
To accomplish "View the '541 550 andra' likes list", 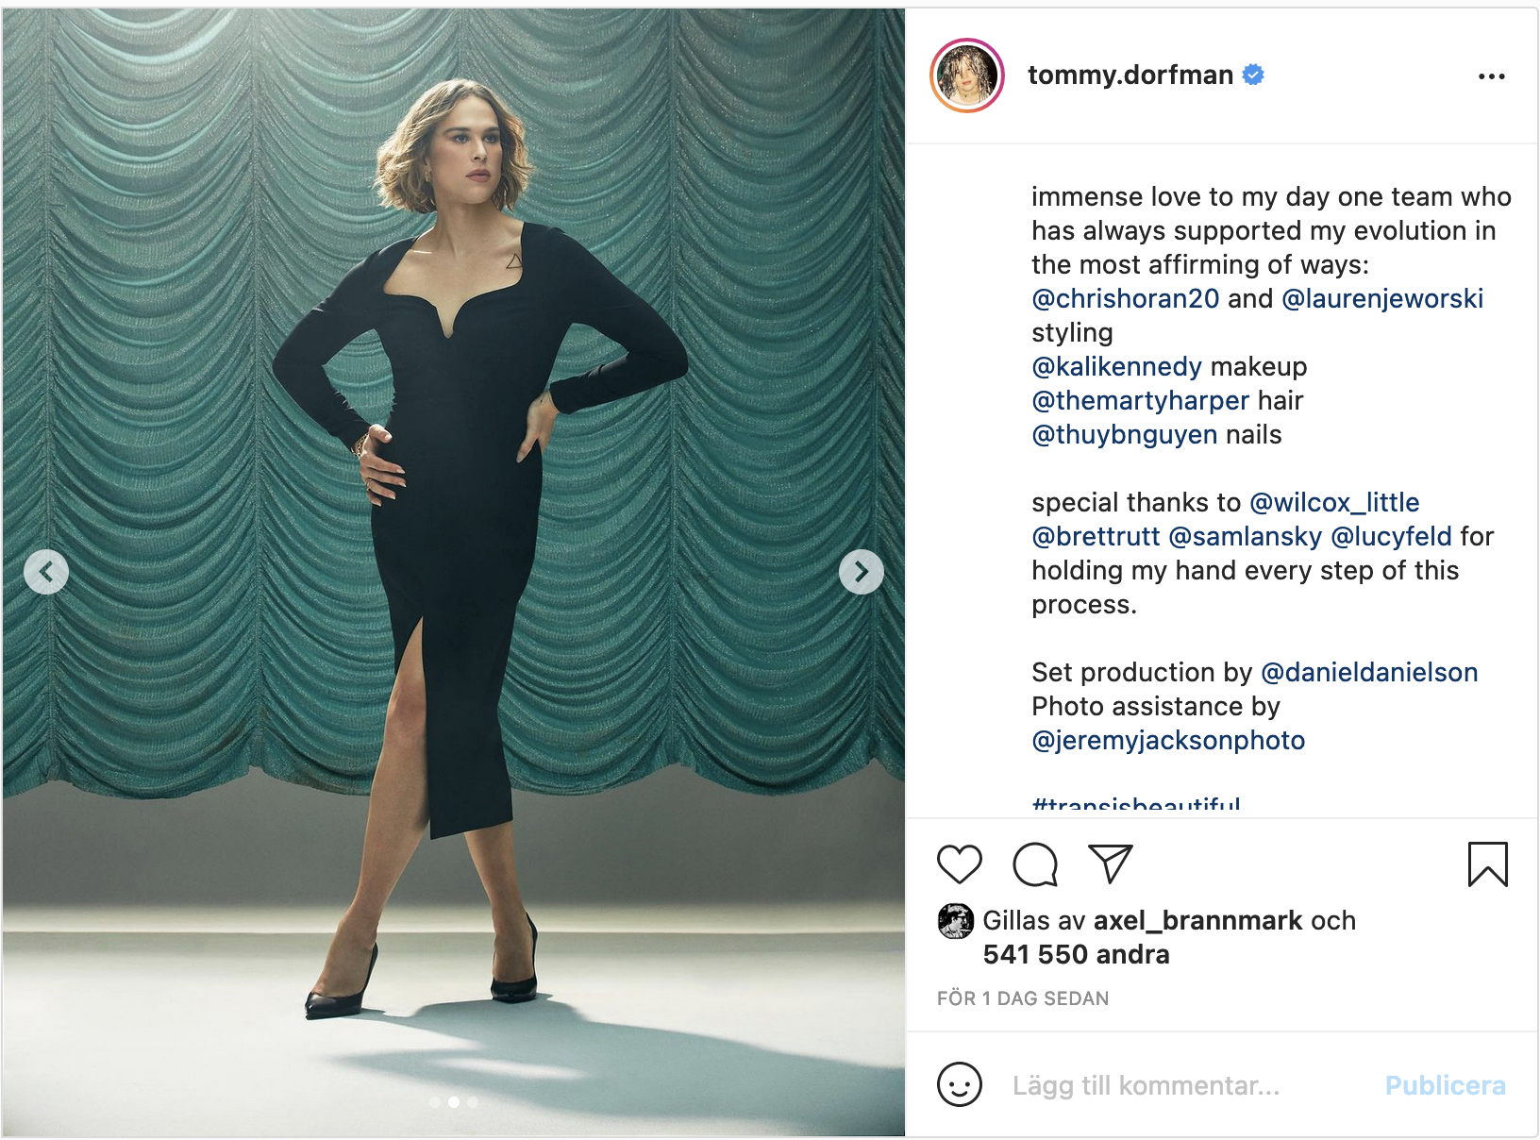I will pos(1076,954).
